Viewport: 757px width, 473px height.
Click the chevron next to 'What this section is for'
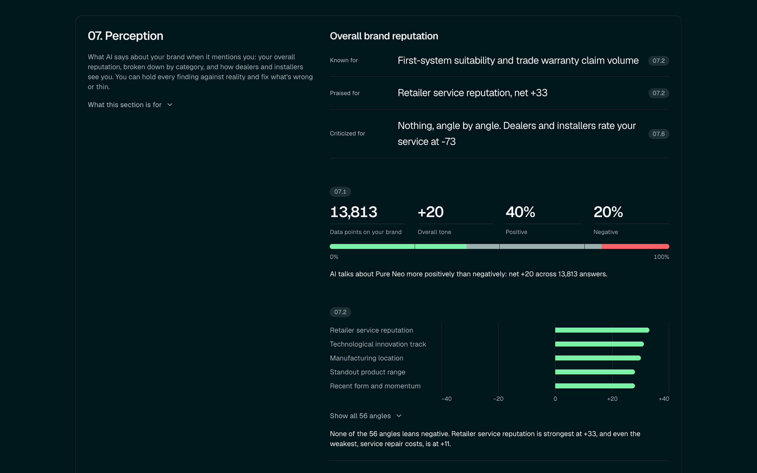(170, 105)
